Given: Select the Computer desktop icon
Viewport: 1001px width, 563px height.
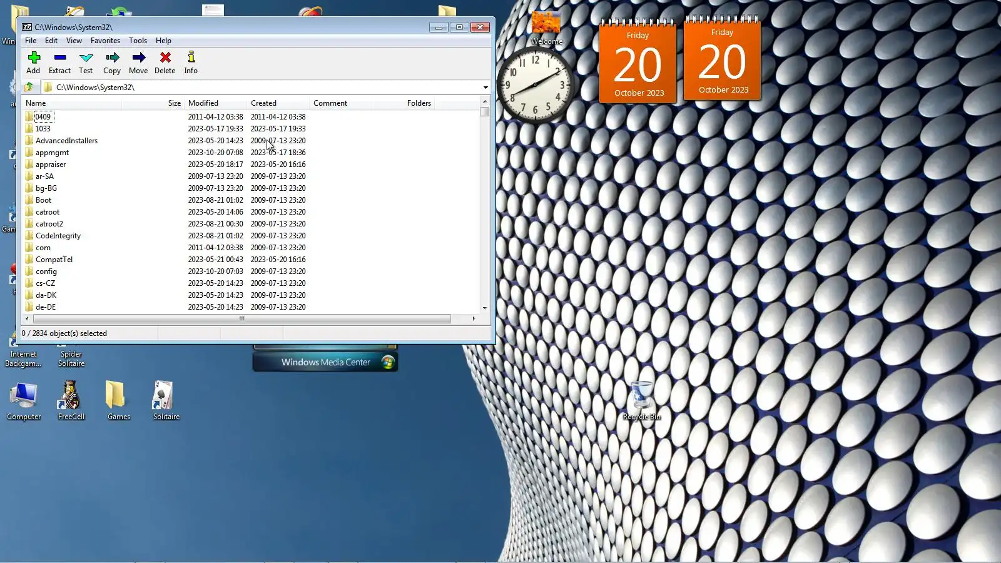Looking at the screenshot, I should 24,402.
